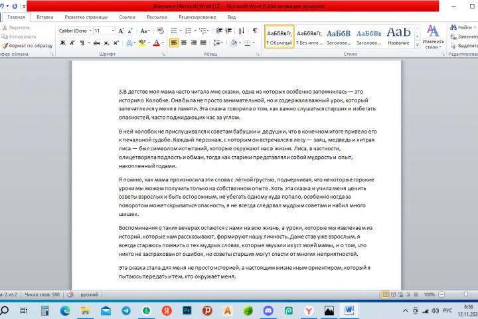Screen dimensions: 478x319
Task: Open the Change Case Aa dropdown
Action: pyautogui.click(x=145, y=31)
